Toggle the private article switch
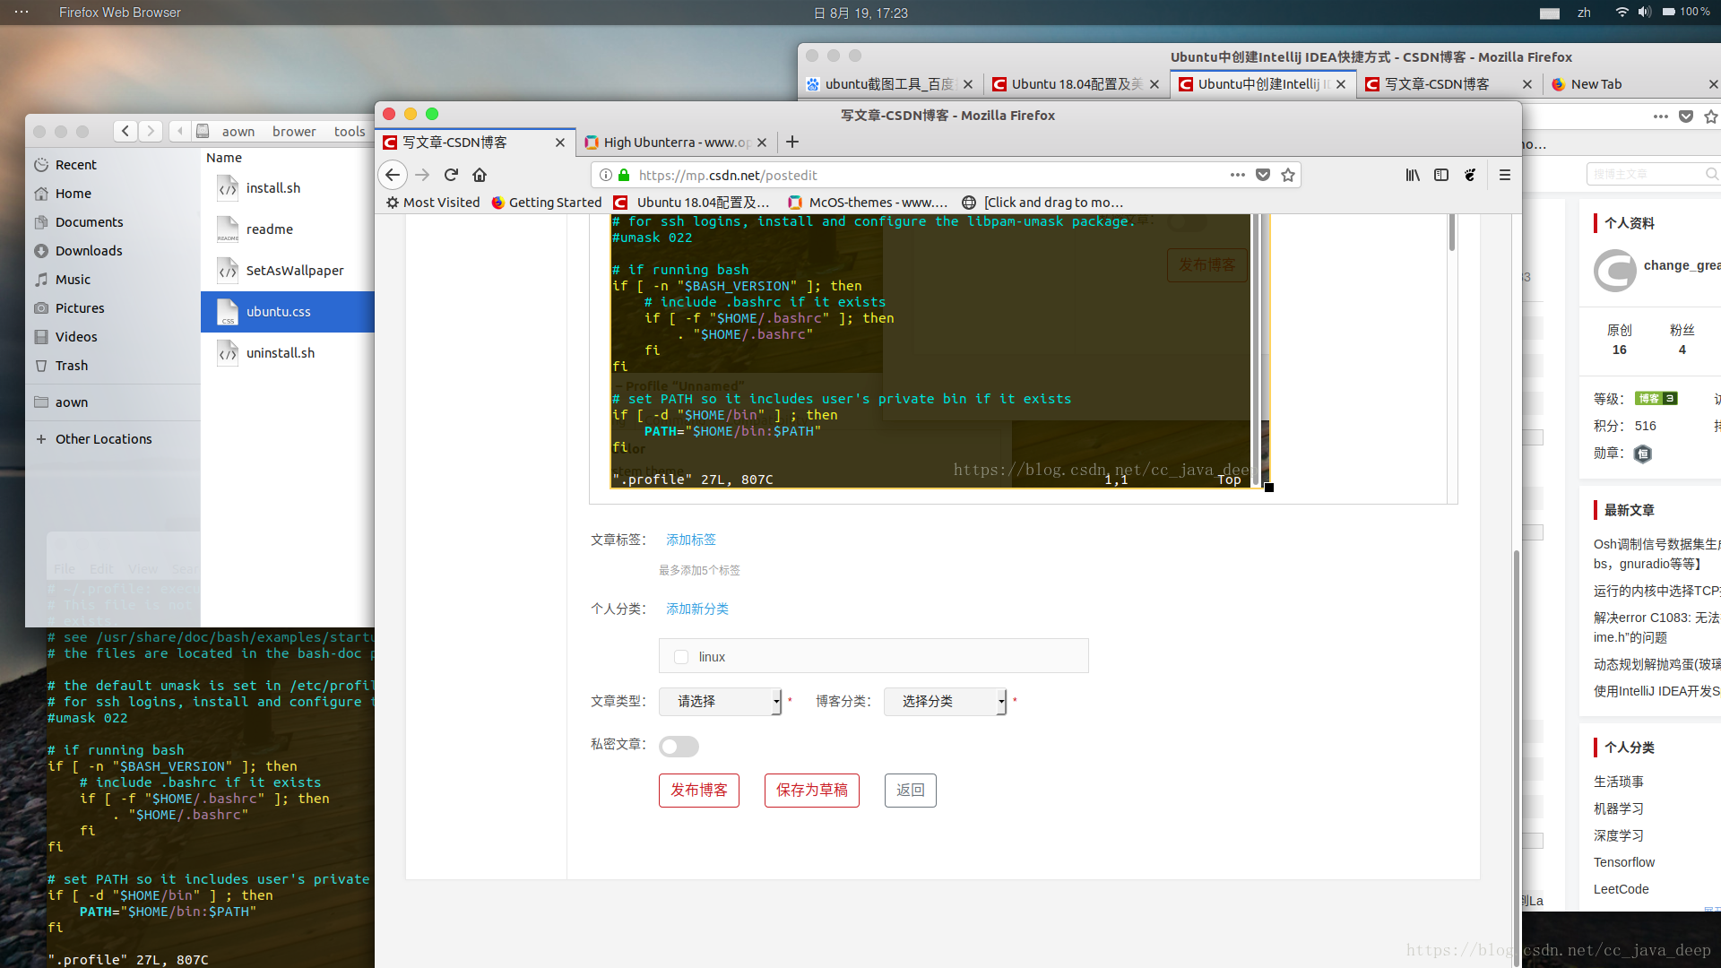Image resolution: width=1721 pixels, height=968 pixels. [679, 746]
